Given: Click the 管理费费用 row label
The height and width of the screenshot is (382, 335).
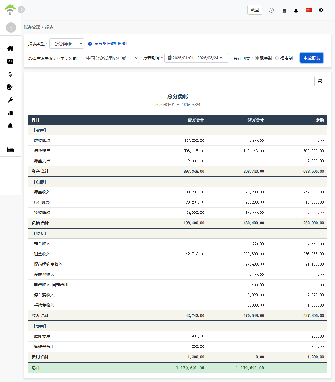Looking at the screenshot, I should pyautogui.click(x=44, y=347).
